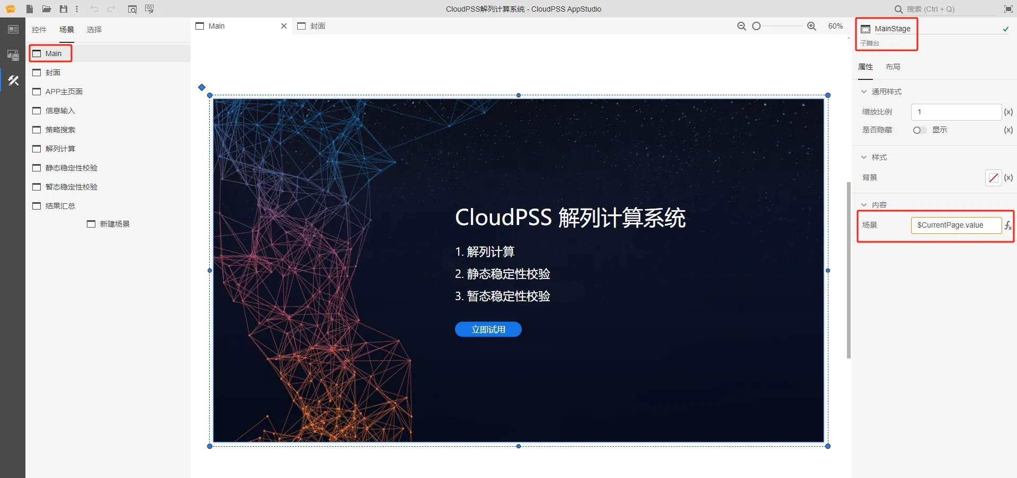Click the (x) variable icon beside 是否隐藏
Viewport: 1017px width, 478px height.
(x=1009, y=130)
